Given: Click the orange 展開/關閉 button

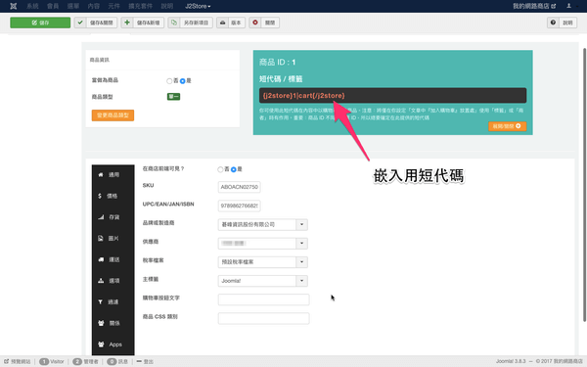Looking at the screenshot, I should (507, 126).
